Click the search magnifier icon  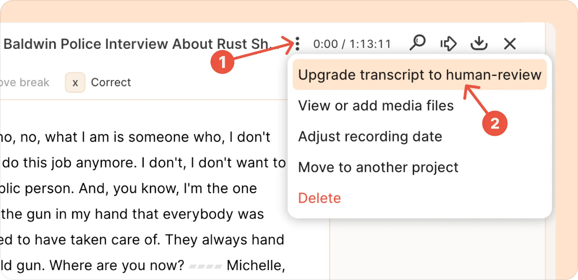coord(418,43)
